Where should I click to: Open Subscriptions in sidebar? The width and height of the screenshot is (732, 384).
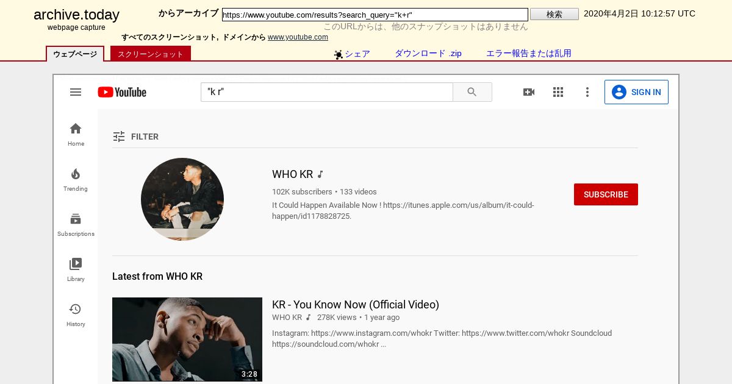[x=76, y=224]
